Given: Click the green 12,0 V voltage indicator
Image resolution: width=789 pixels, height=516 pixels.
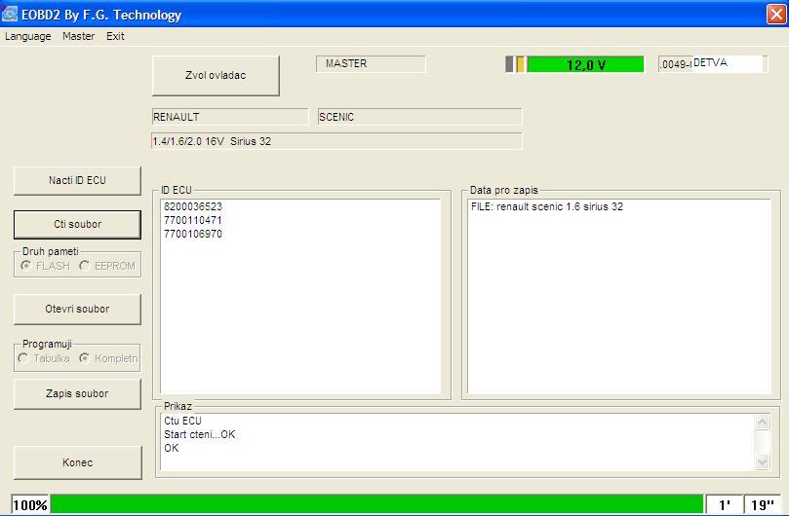Looking at the screenshot, I should point(585,65).
